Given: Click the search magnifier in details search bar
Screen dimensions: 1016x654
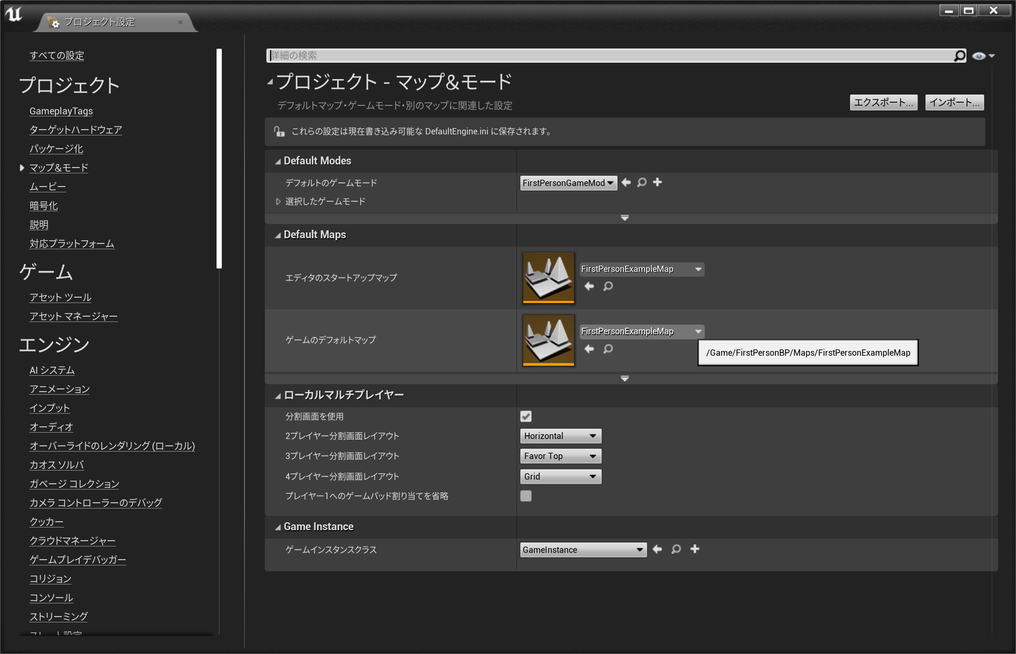Looking at the screenshot, I should click(959, 56).
